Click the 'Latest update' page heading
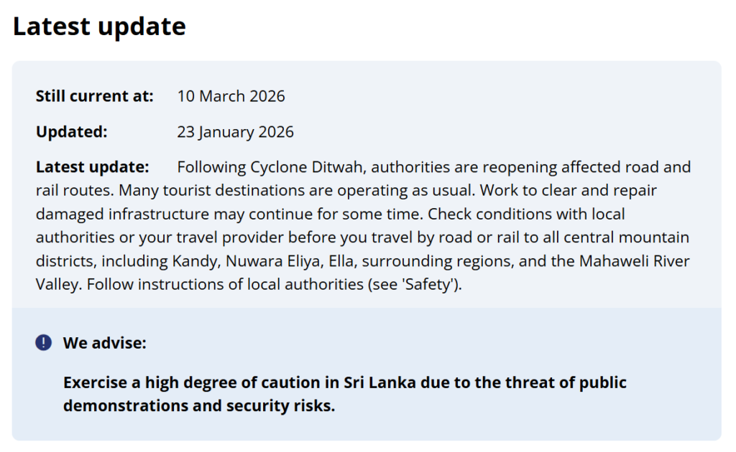Image resolution: width=736 pixels, height=452 pixels. pyautogui.click(x=99, y=27)
